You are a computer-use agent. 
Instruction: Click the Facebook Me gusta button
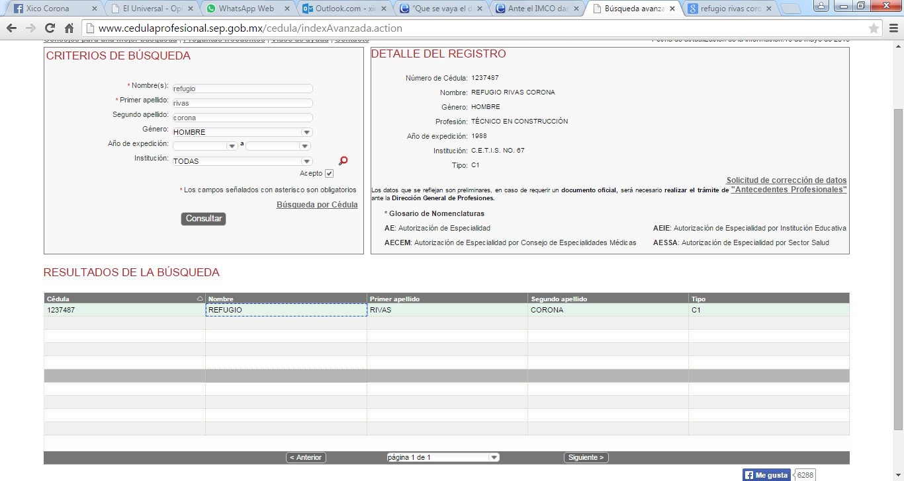(x=766, y=475)
